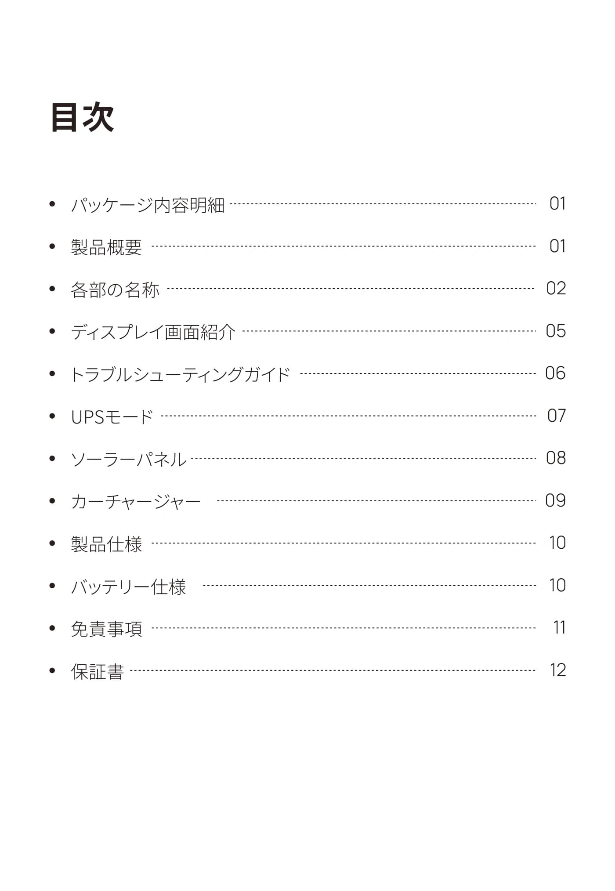
Task: Click page number 07
Action: click(x=556, y=416)
